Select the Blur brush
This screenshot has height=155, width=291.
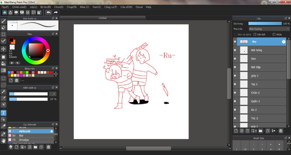[x=31, y=135]
